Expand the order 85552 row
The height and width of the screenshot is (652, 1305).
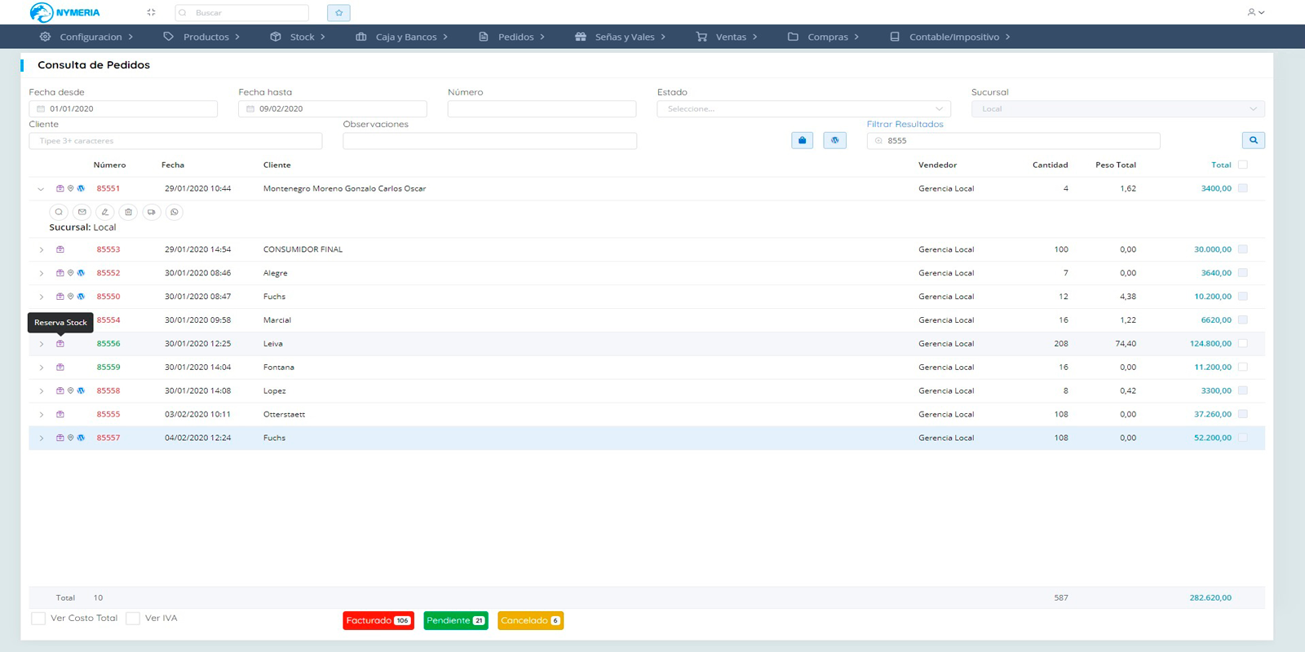tap(42, 274)
